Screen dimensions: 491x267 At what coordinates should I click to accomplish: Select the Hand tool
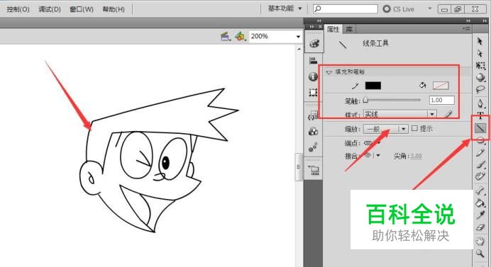[480, 241]
